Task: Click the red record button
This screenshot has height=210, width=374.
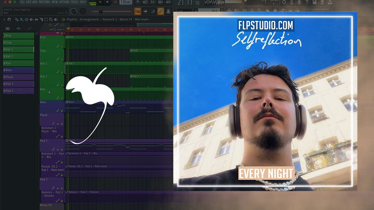Action: pos(115,2)
